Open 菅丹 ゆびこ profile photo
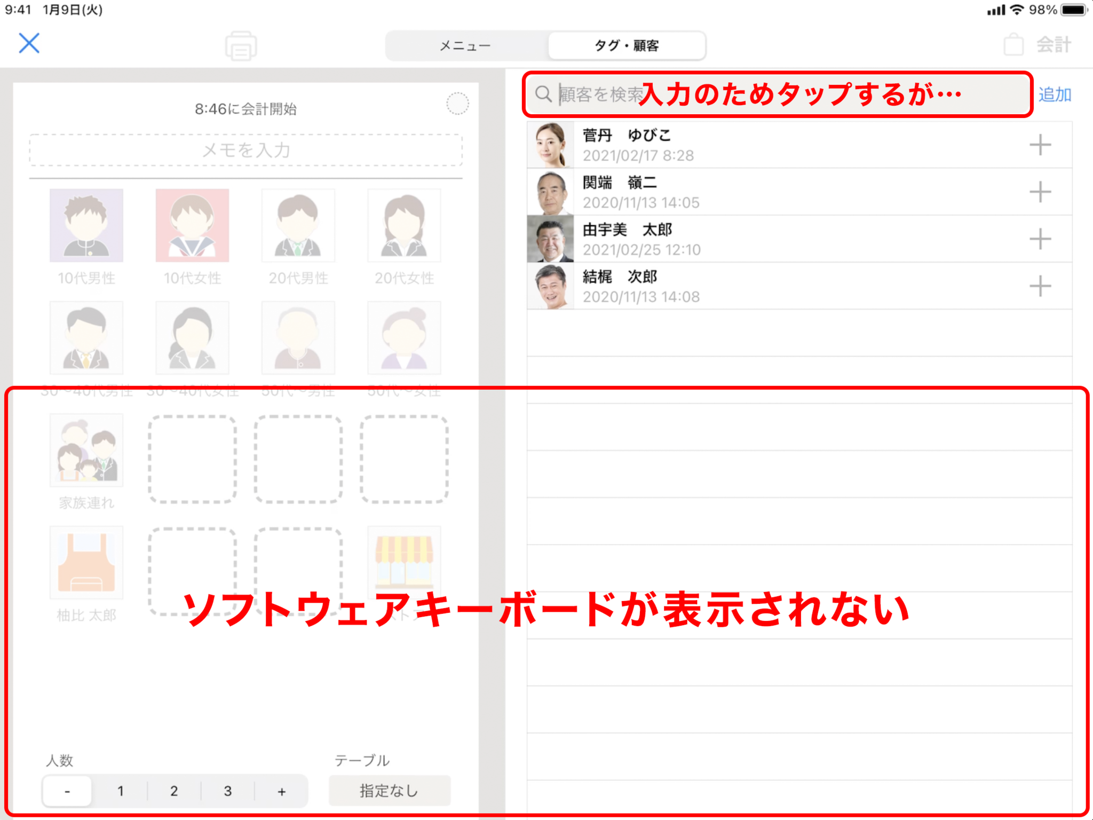This screenshot has height=820, width=1093. pyautogui.click(x=550, y=145)
